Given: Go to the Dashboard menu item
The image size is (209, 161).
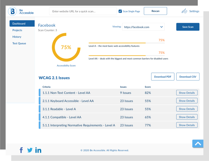Looking at the screenshot, I should tap(22, 24).
